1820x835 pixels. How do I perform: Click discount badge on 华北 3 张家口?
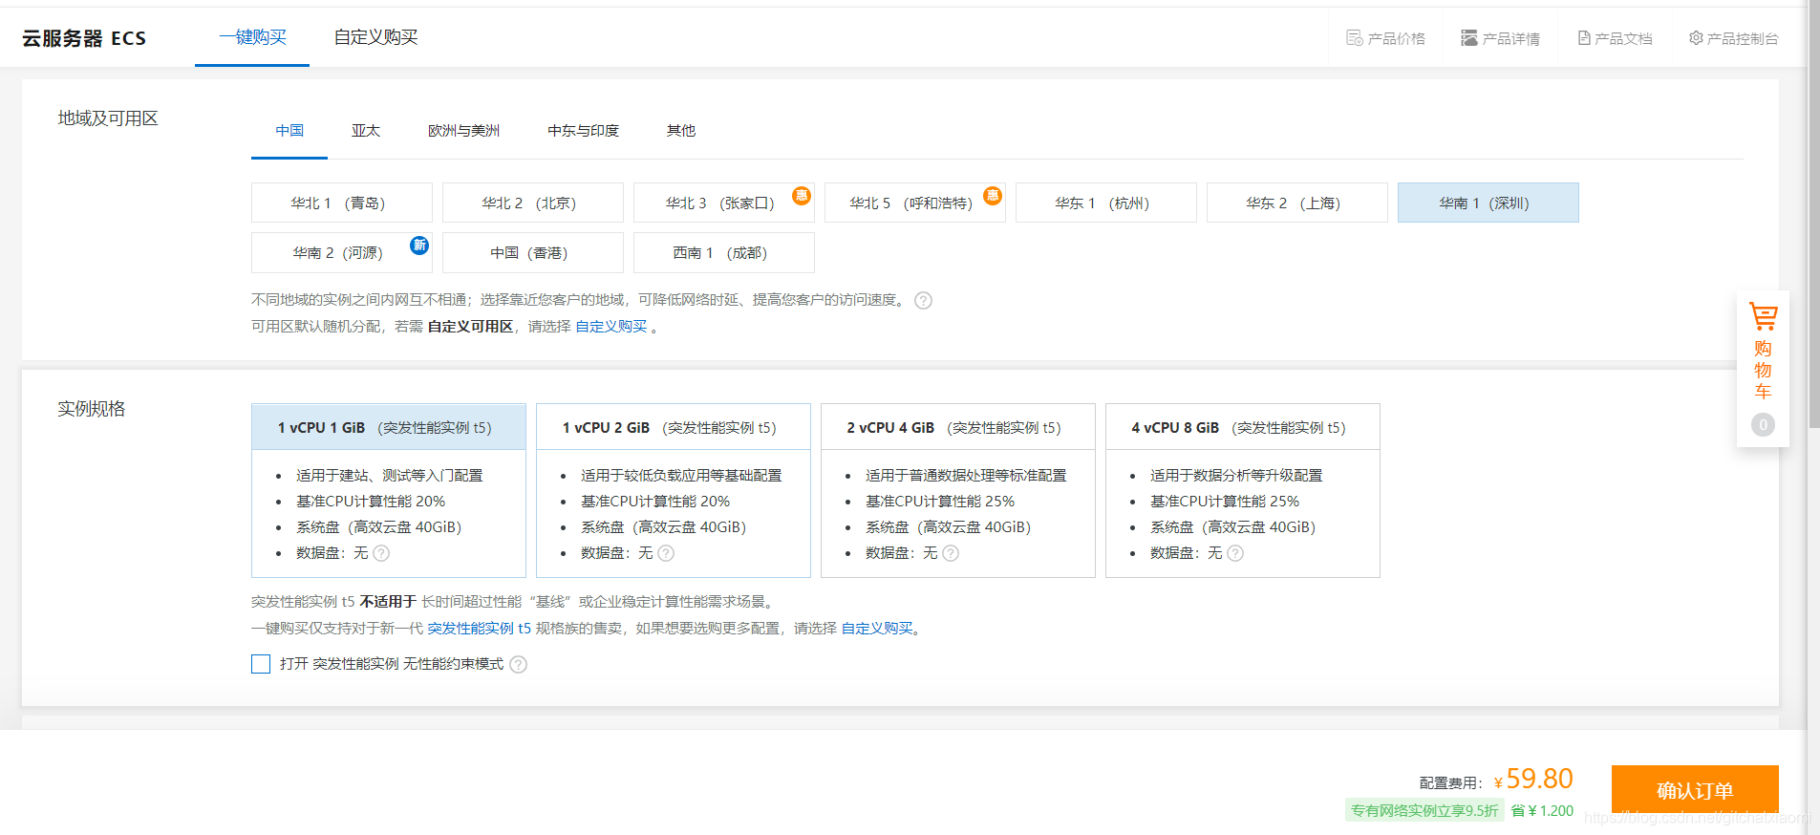[x=802, y=196]
